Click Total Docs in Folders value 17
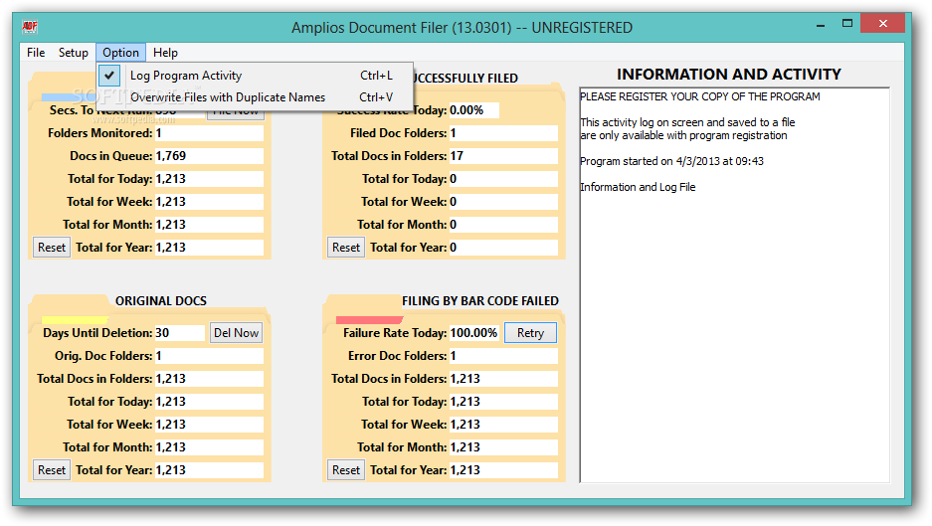 pos(503,156)
